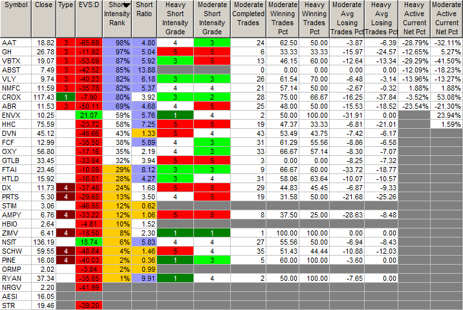Select the VBTX symbol cell
463x310 pixels.
16,61
